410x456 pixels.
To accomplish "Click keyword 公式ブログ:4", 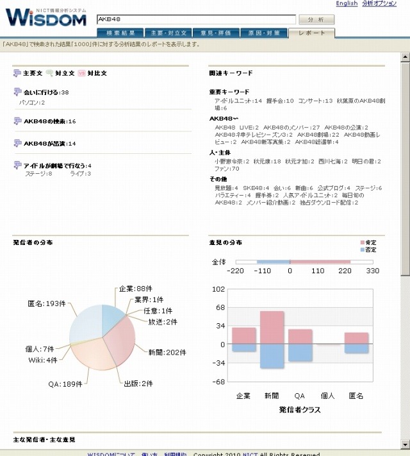I will coord(334,188).
